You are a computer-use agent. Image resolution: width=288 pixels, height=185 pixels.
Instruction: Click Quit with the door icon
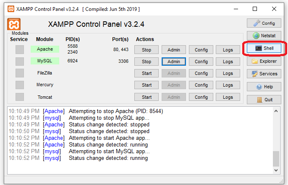click(264, 100)
